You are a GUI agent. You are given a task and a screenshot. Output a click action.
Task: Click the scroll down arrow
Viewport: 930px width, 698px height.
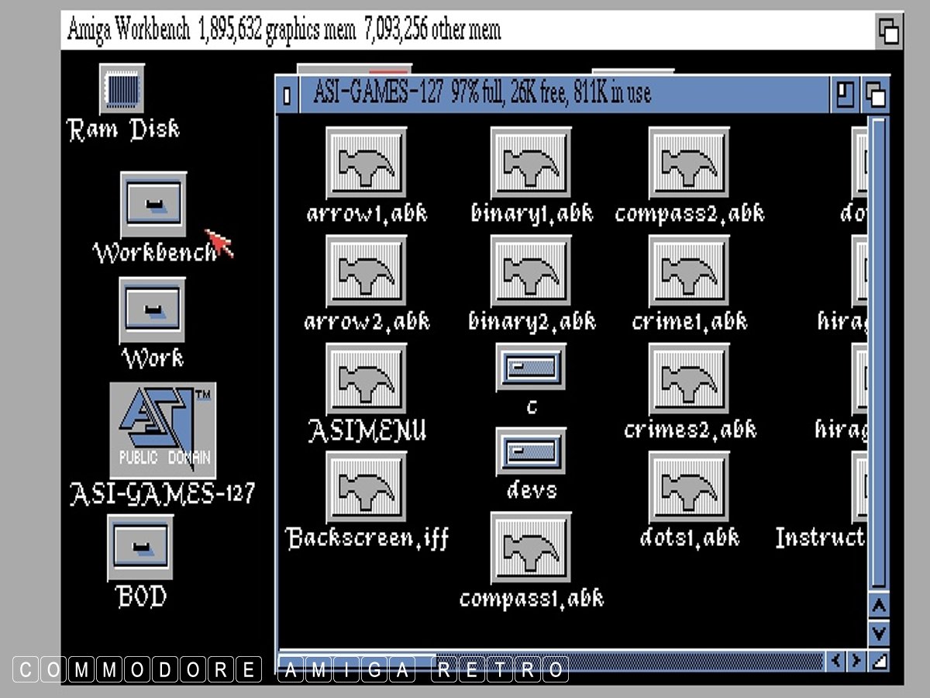878,634
